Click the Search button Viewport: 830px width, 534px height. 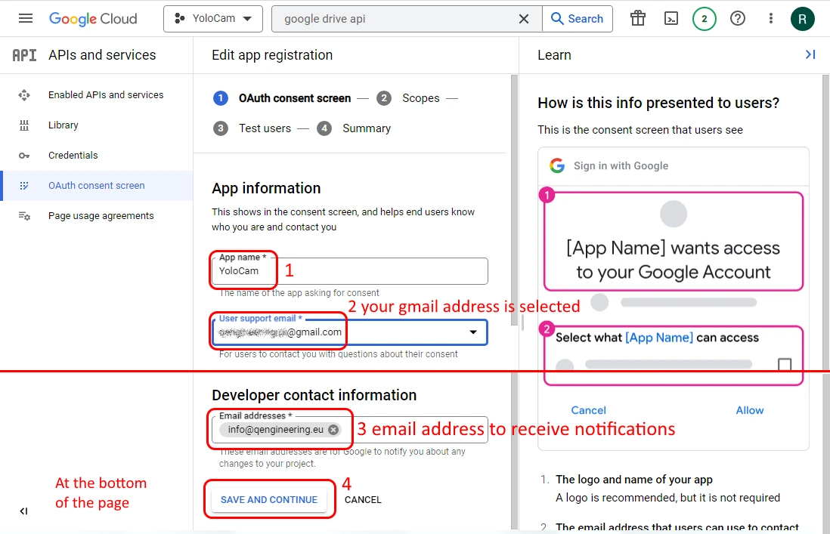(578, 19)
